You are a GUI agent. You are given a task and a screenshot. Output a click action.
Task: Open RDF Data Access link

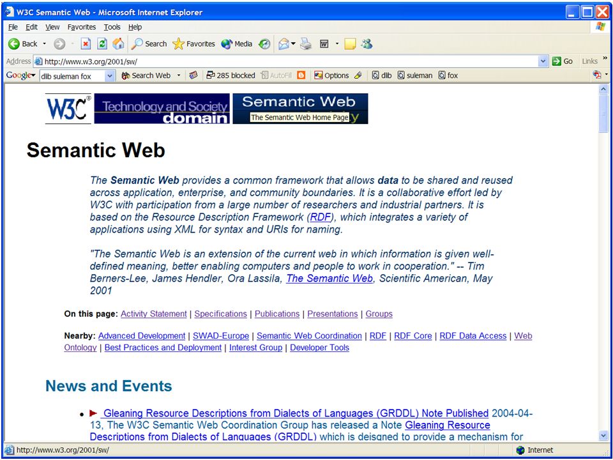pyautogui.click(x=473, y=335)
